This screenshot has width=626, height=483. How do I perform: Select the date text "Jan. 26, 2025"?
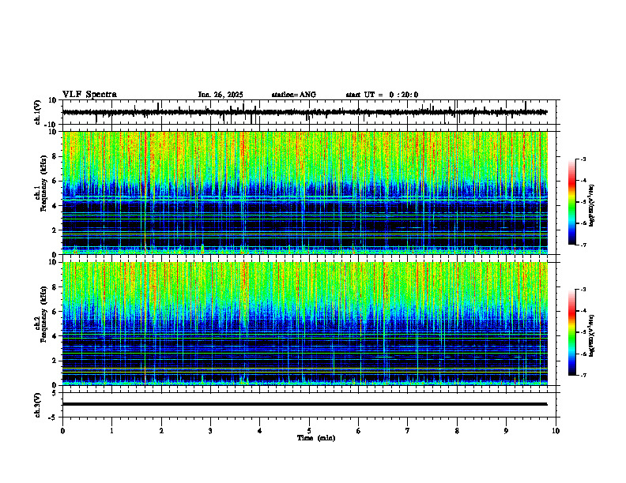click(221, 95)
